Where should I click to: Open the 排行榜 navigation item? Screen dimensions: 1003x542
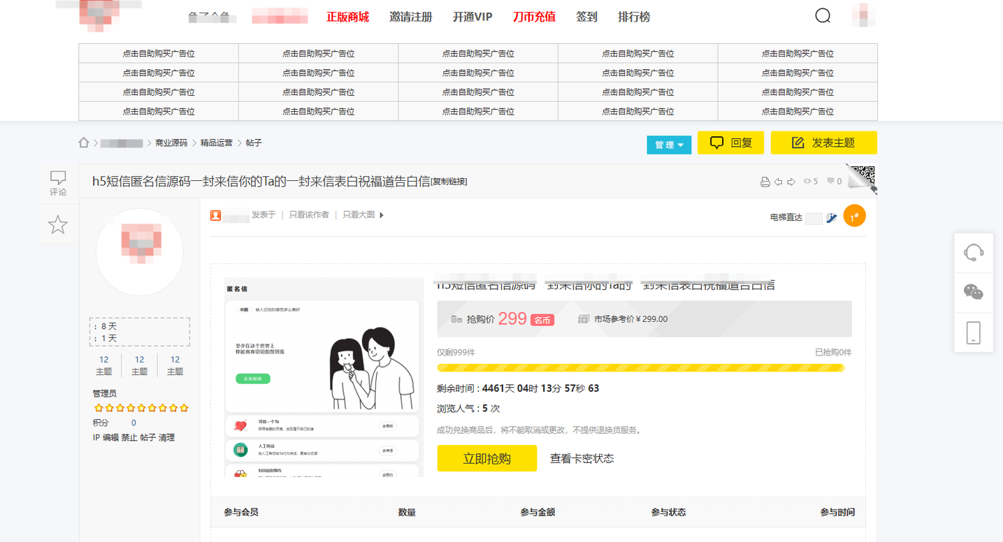pos(633,16)
